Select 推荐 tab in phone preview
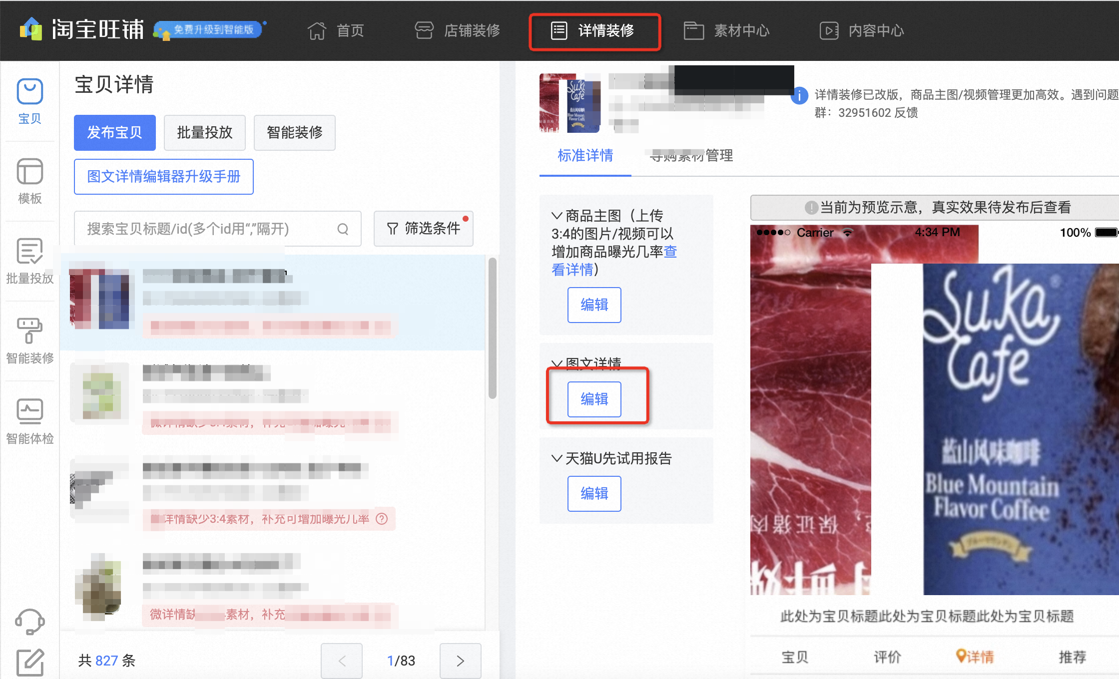The width and height of the screenshot is (1119, 679). pyautogui.click(x=1073, y=657)
